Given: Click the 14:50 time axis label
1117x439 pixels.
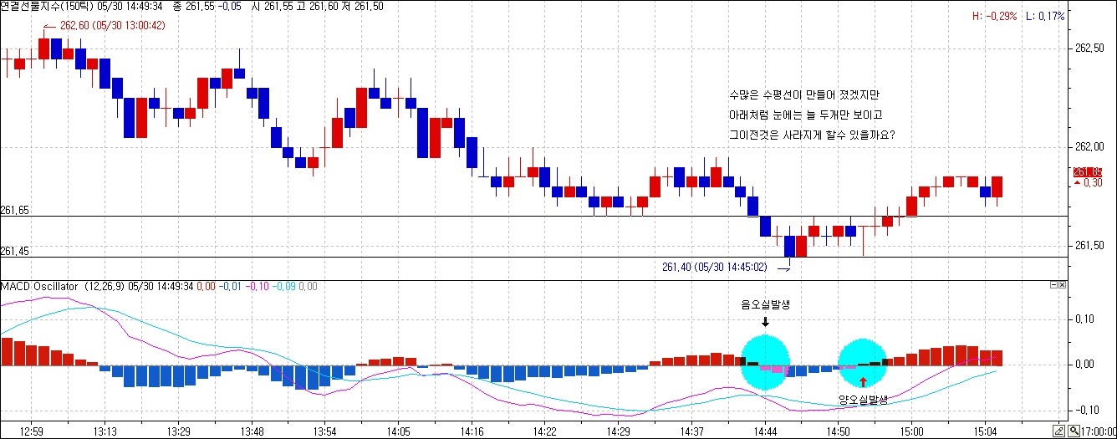Looking at the screenshot, I should [839, 431].
